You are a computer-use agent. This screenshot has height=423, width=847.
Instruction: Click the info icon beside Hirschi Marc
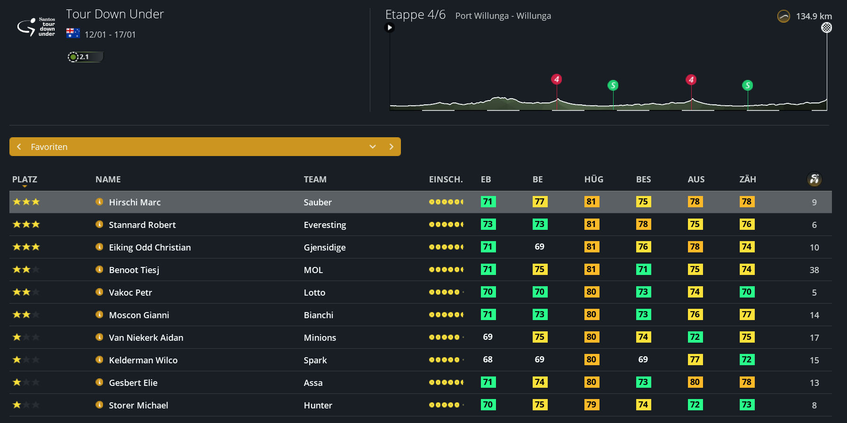coord(99,202)
